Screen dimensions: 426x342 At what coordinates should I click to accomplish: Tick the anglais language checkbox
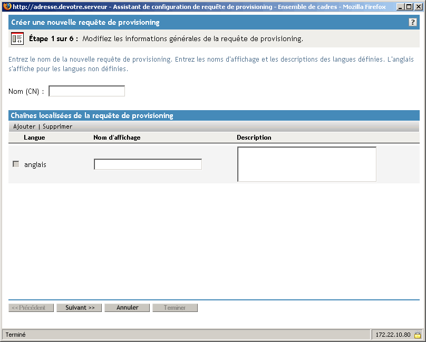click(16, 164)
